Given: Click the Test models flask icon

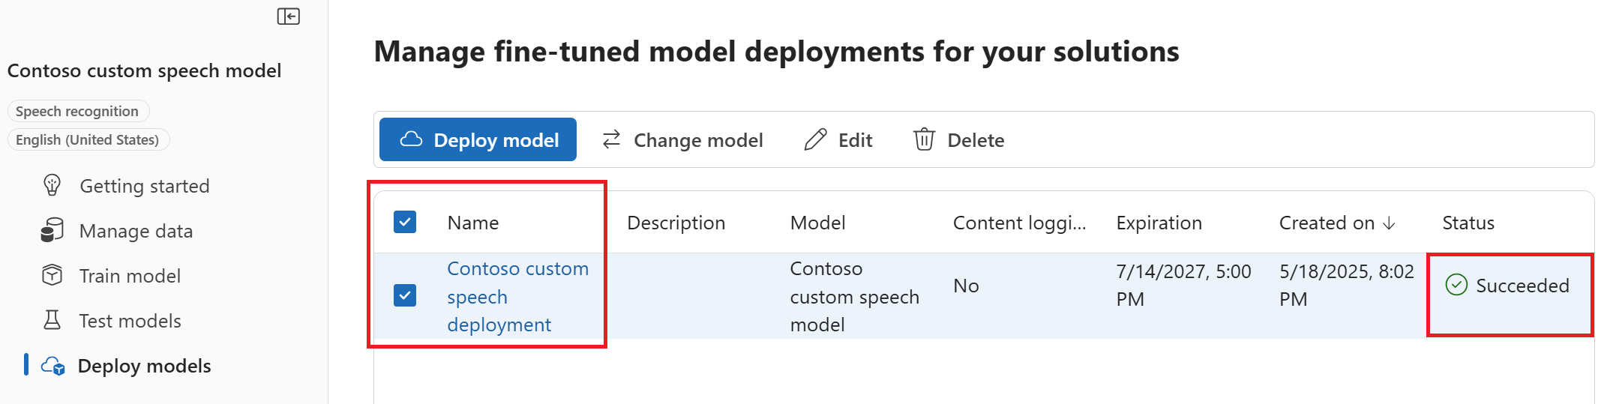Looking at the screenshot, I should [52, 321].
